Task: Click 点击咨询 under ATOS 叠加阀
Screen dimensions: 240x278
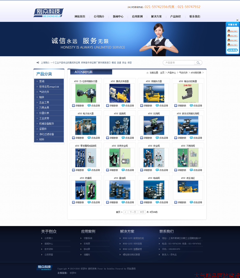Action: 128,203
